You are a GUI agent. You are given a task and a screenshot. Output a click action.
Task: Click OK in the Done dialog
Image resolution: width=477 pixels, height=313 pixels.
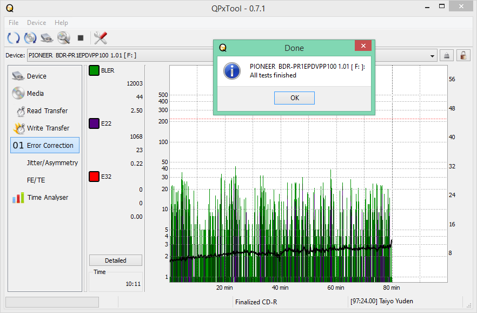tap(294, 97)
